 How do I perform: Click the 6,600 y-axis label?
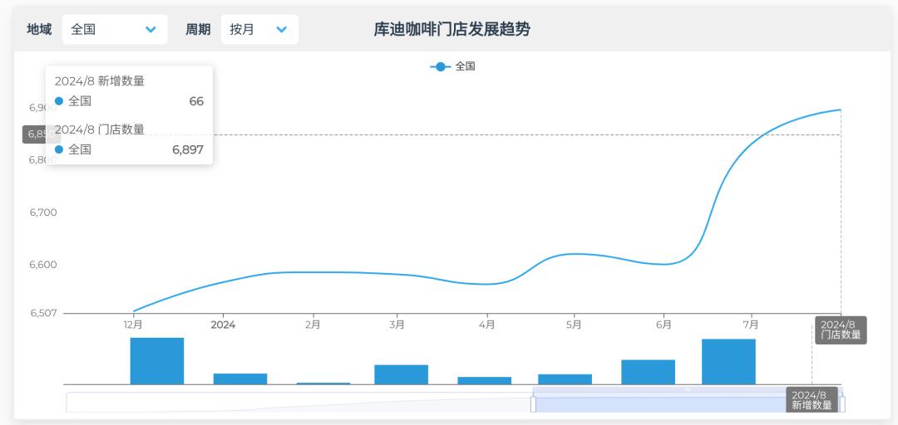click(43, 265)
